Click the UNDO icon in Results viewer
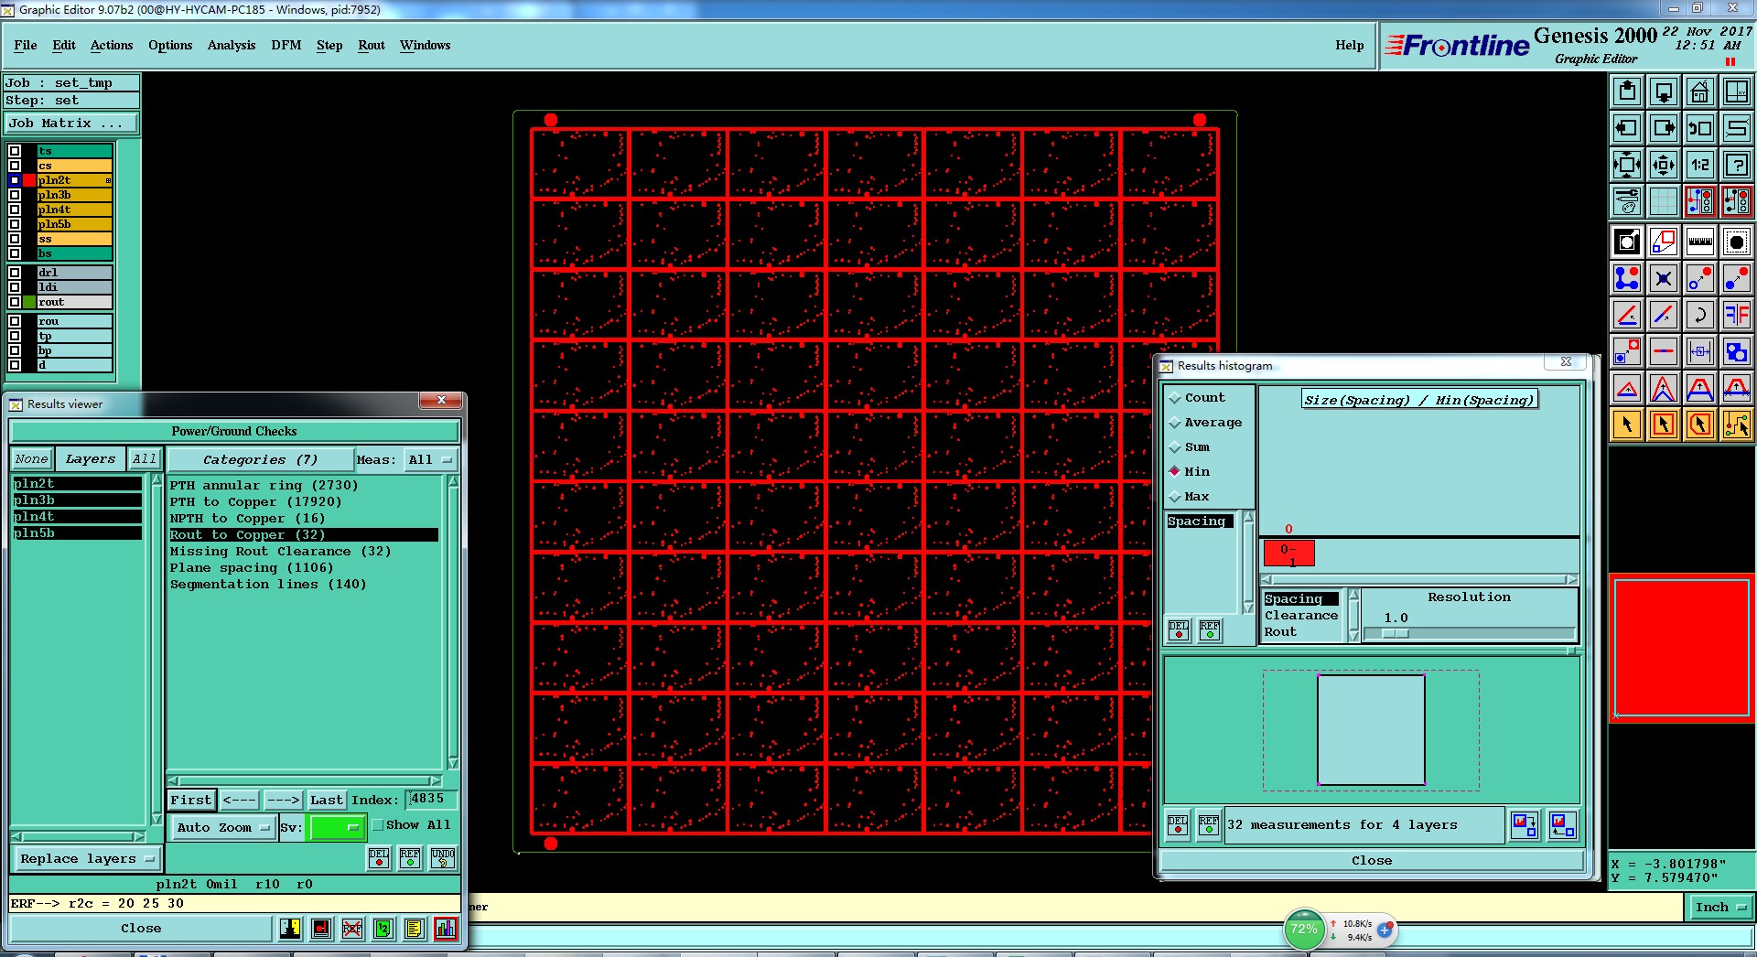1757x957 pixels. [443, 858]
